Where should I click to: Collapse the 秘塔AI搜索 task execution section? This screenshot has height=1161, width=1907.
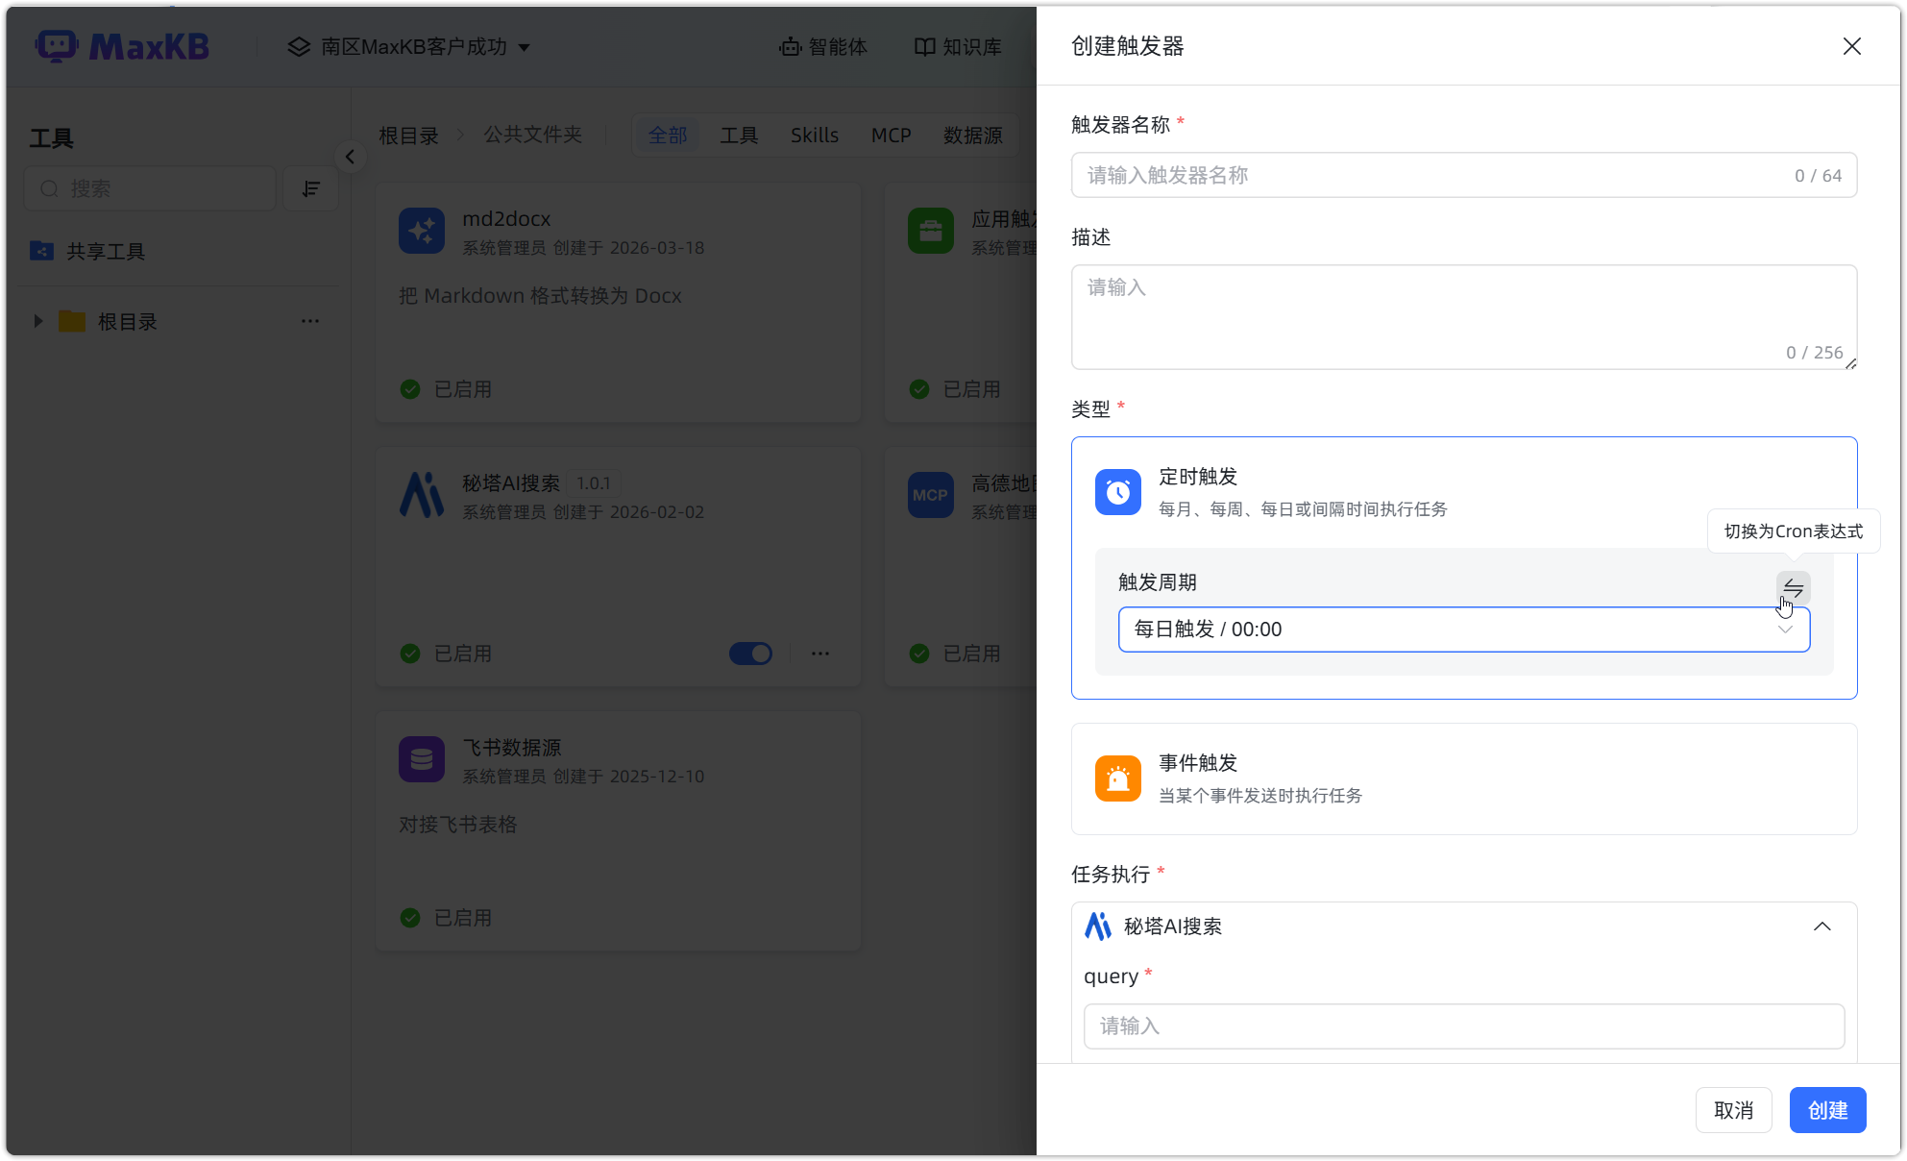1822,926
